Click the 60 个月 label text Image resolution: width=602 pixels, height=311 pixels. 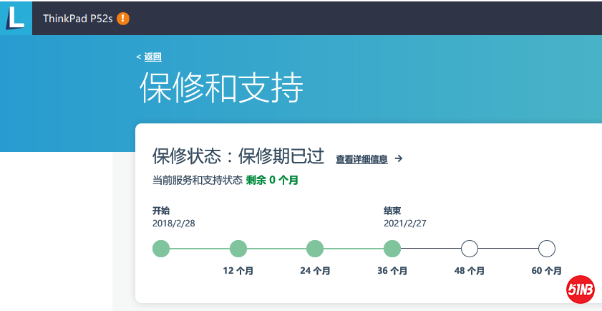click(546, 272)
